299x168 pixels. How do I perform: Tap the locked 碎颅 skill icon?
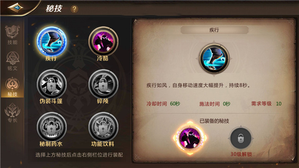click(103, 84)
